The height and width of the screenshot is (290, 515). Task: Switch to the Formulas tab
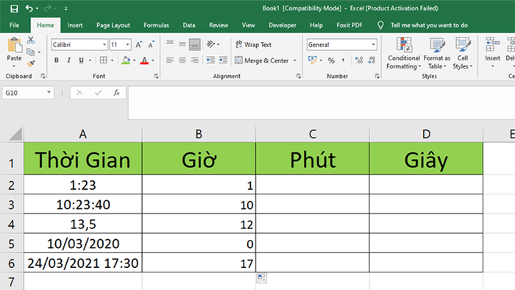156,25
